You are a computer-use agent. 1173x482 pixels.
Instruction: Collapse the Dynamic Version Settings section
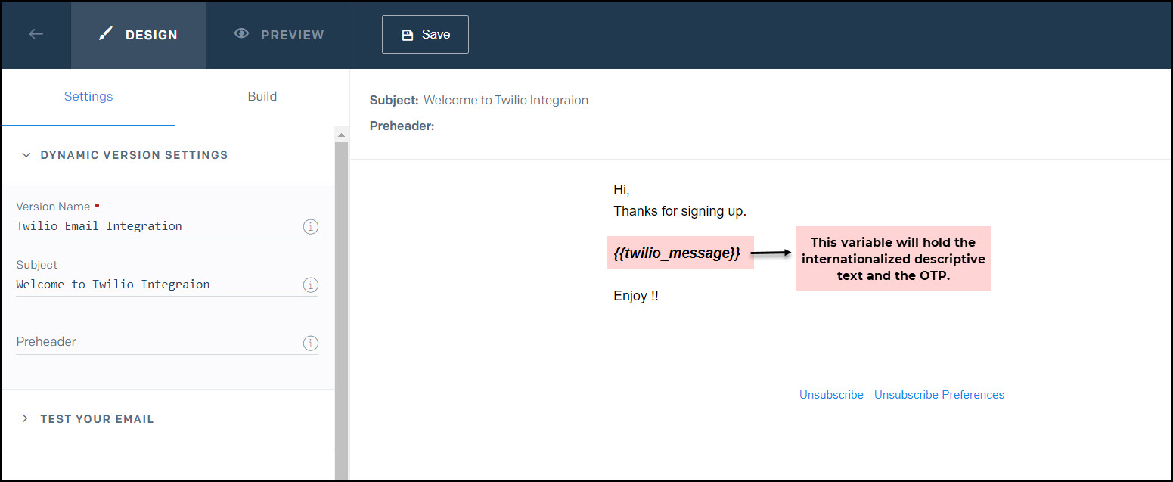coord(125,155)
